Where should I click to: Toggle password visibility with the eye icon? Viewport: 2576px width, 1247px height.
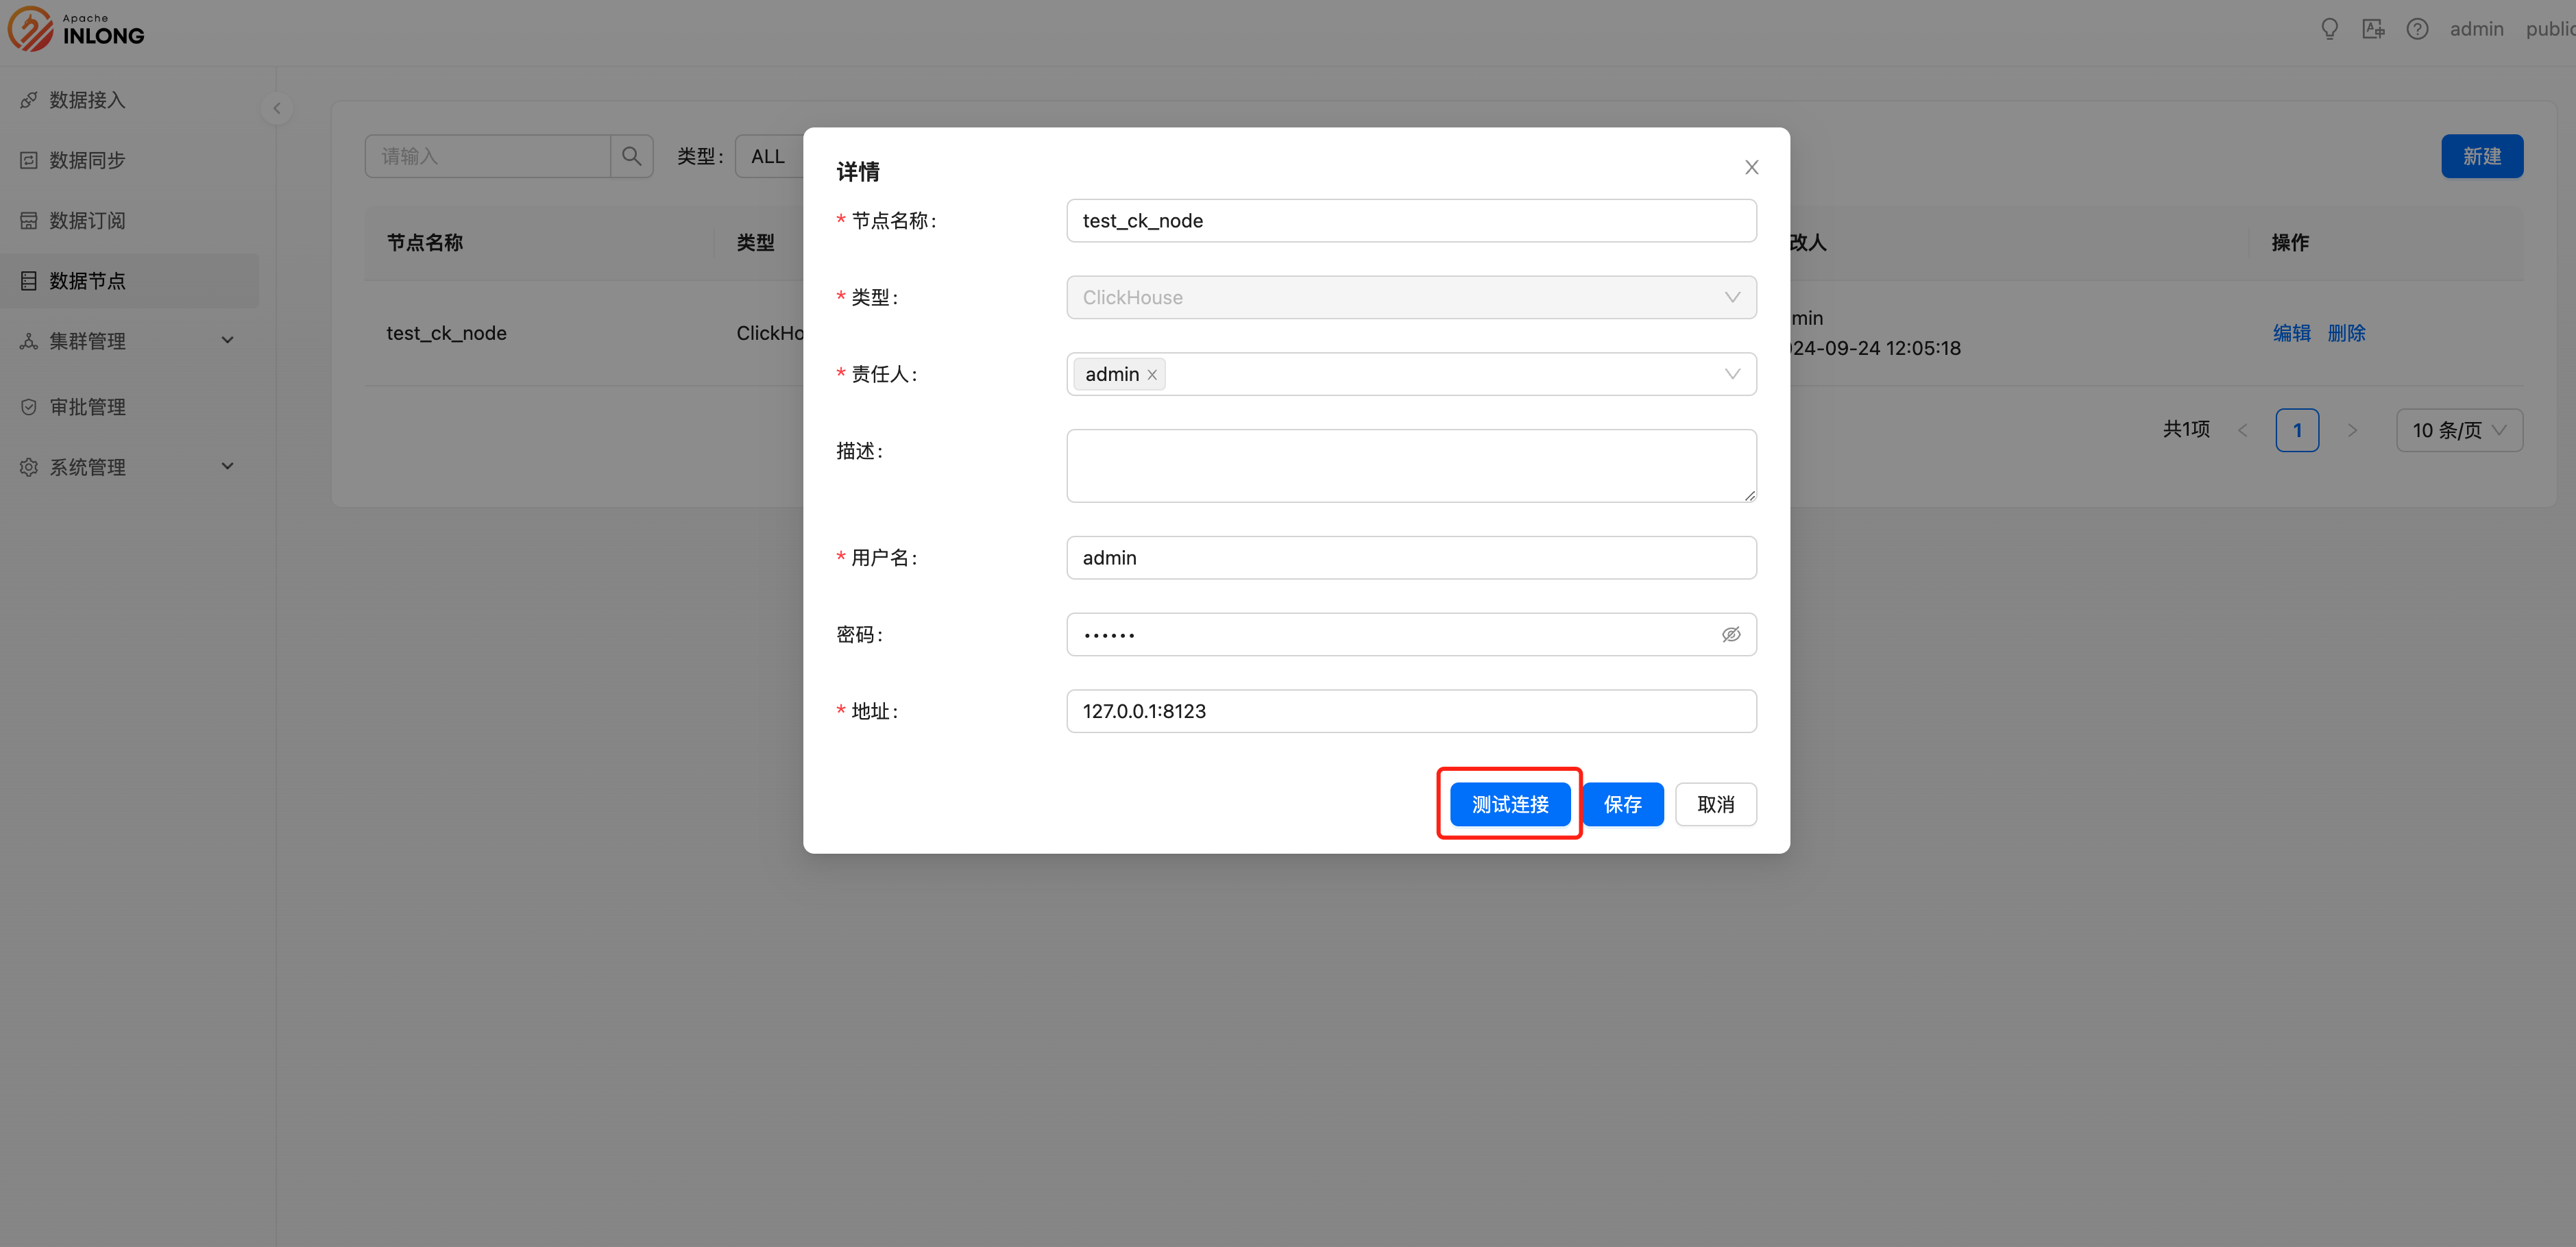coord(1731,634)
